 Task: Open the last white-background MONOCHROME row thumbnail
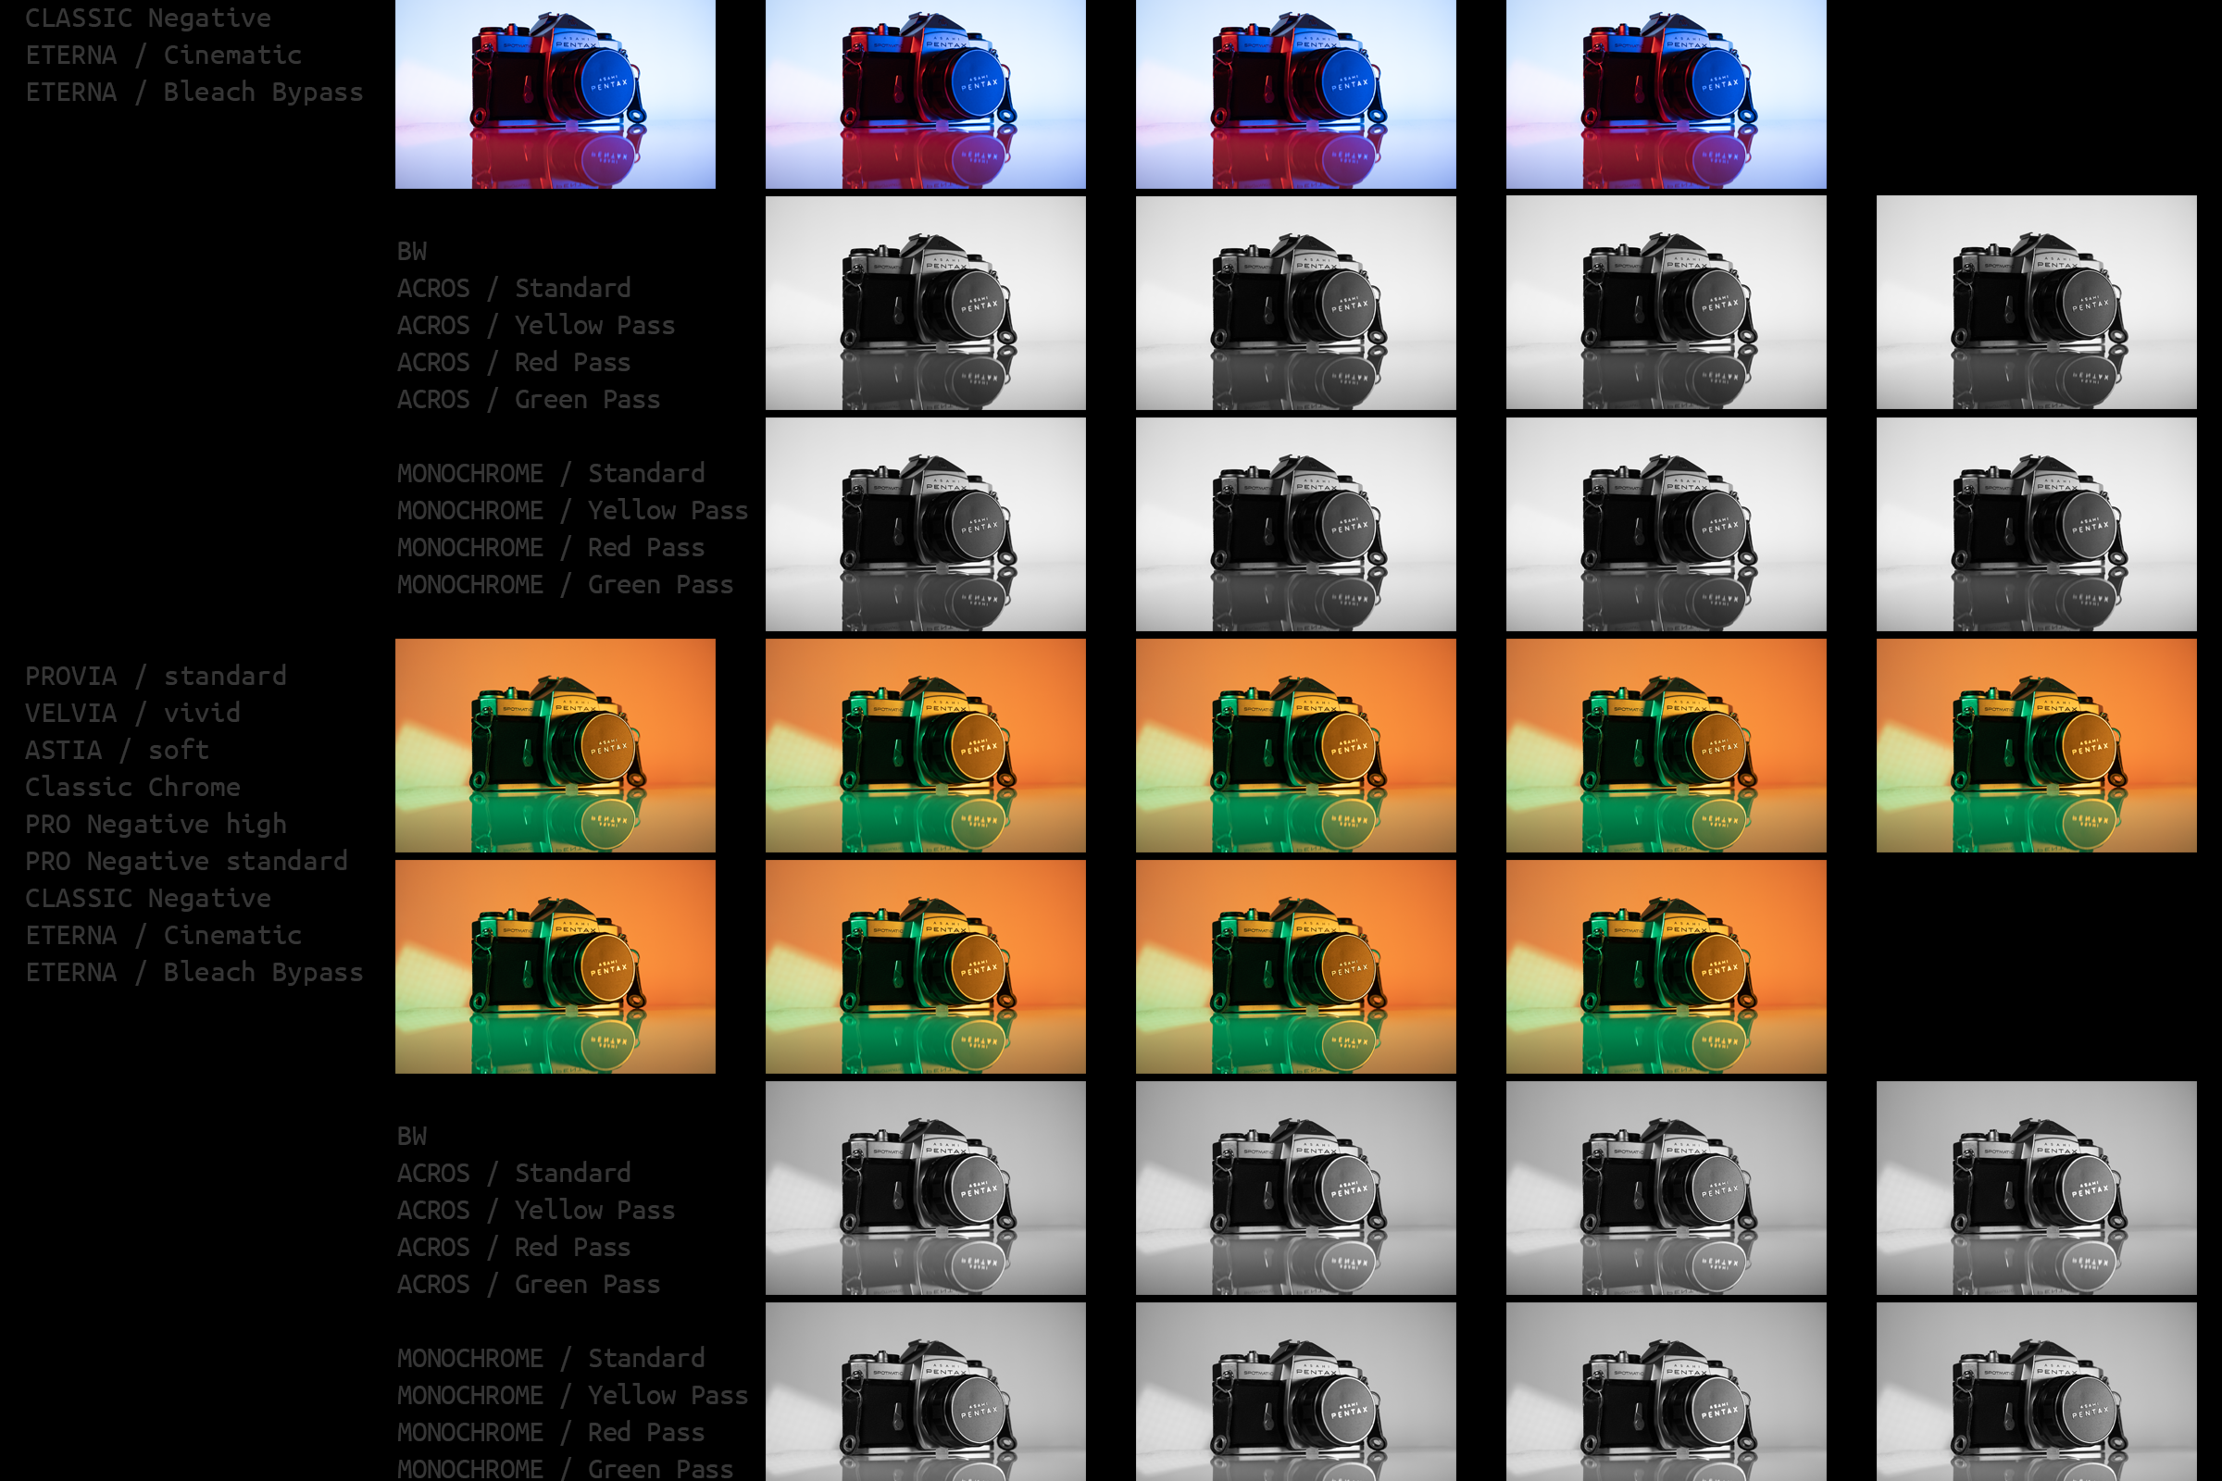pyautogui.click(x=2037, y=524)
